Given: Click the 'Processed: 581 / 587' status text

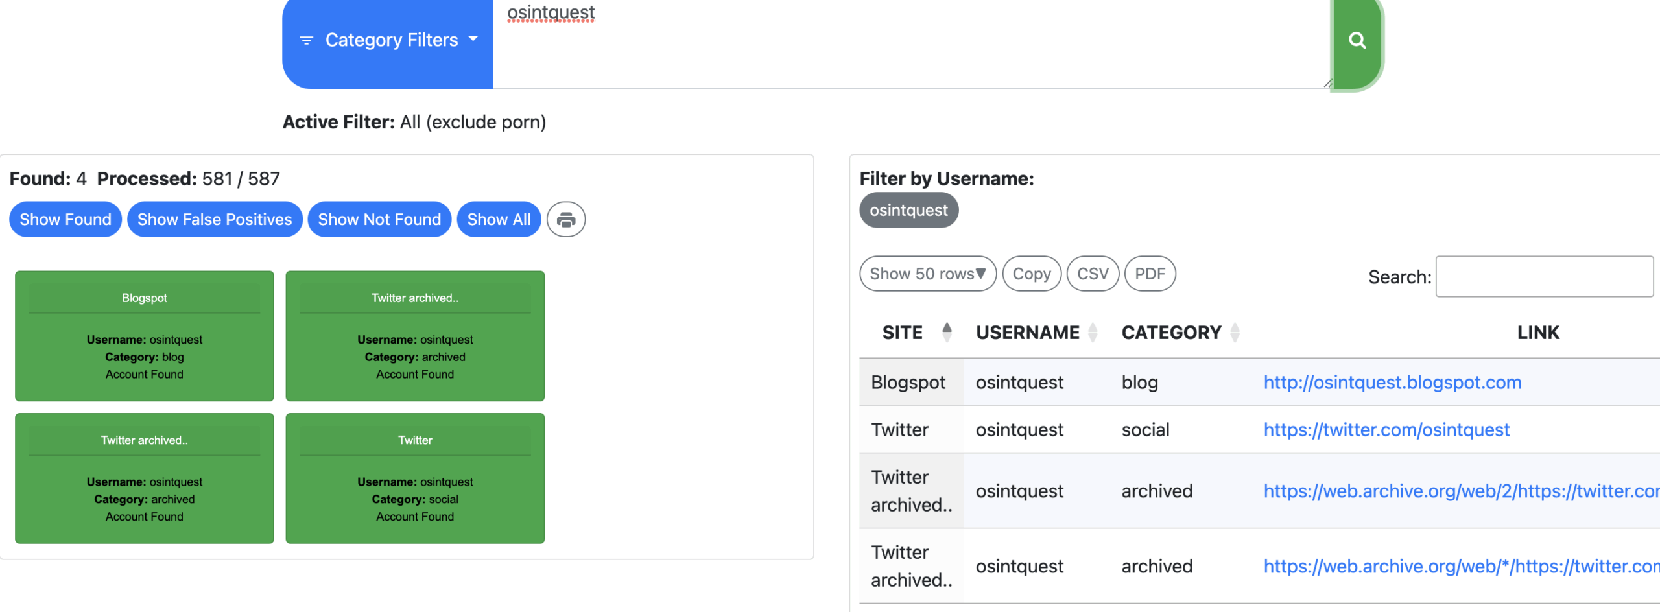Looking at the screenshot, I should point(188,179).
